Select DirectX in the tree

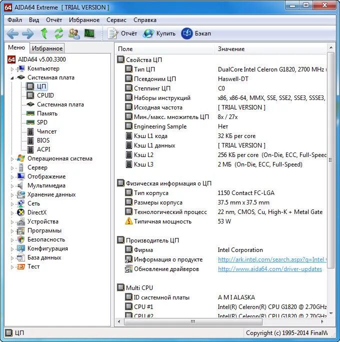click(37, 212)
